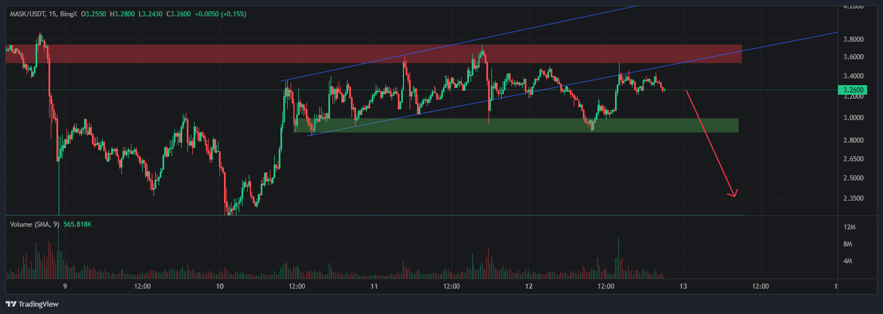Click the 565.818K volume value
The image size is (883, 314).
77,224
